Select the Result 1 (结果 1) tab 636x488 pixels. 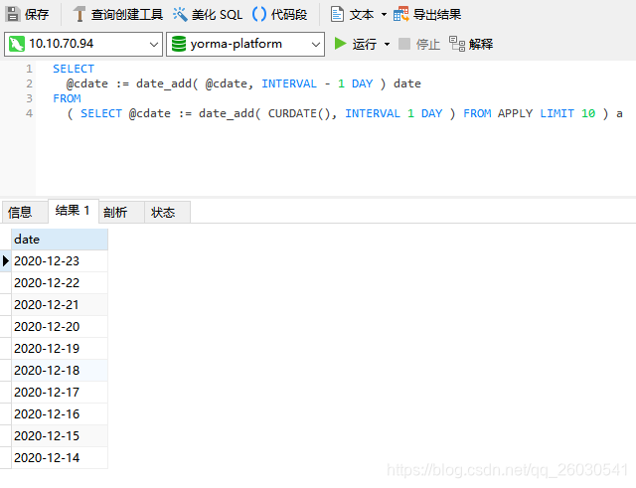pyautogui.click(x=74, y=211)
